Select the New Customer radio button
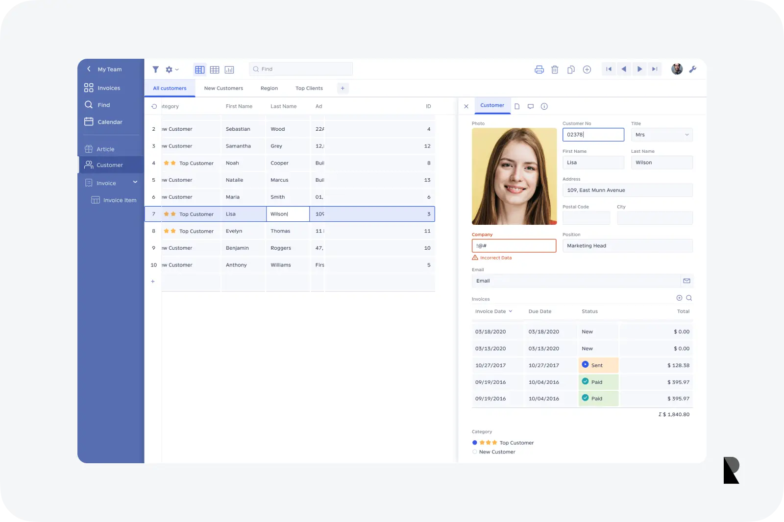Screen dimensions: 784x522 474,452
